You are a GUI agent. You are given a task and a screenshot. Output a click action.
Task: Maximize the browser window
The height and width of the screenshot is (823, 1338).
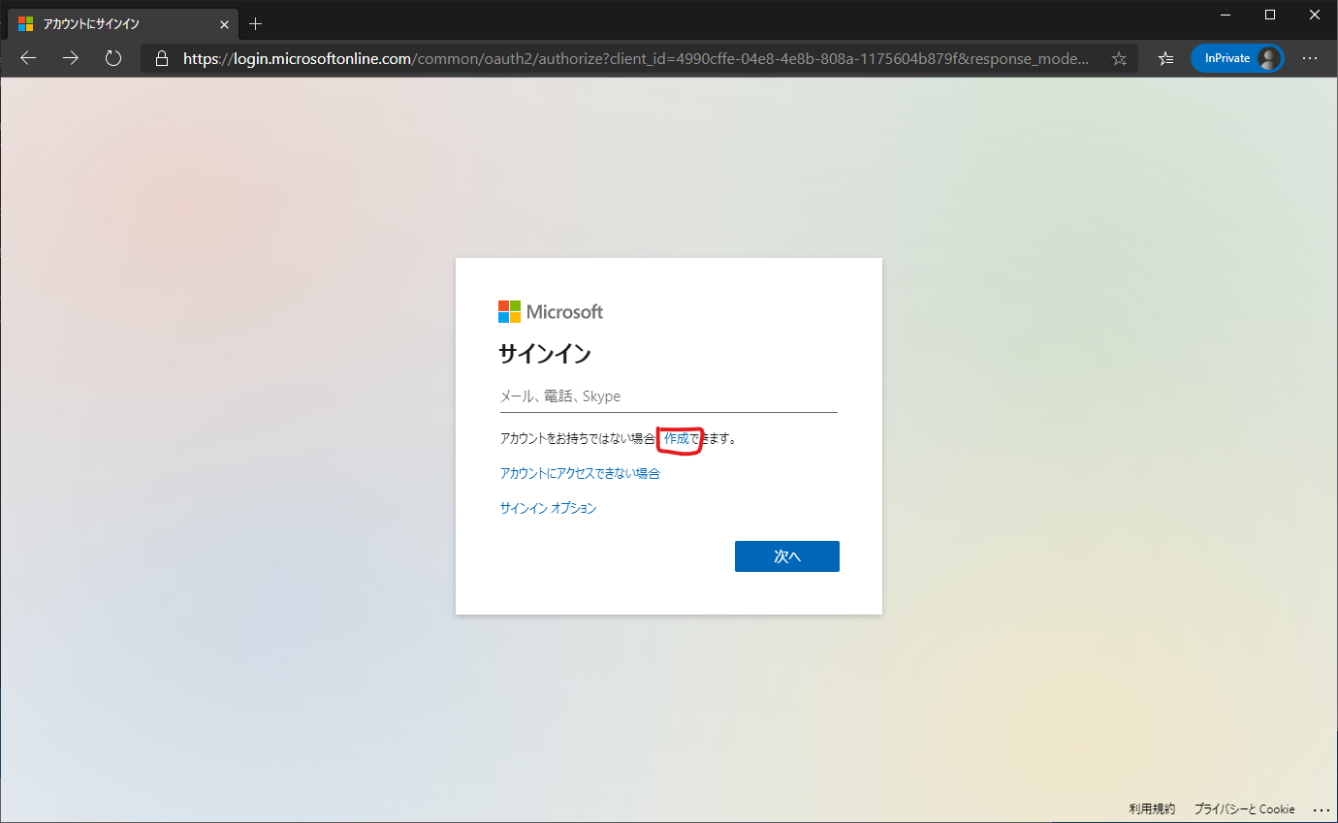click(1270, 14)
